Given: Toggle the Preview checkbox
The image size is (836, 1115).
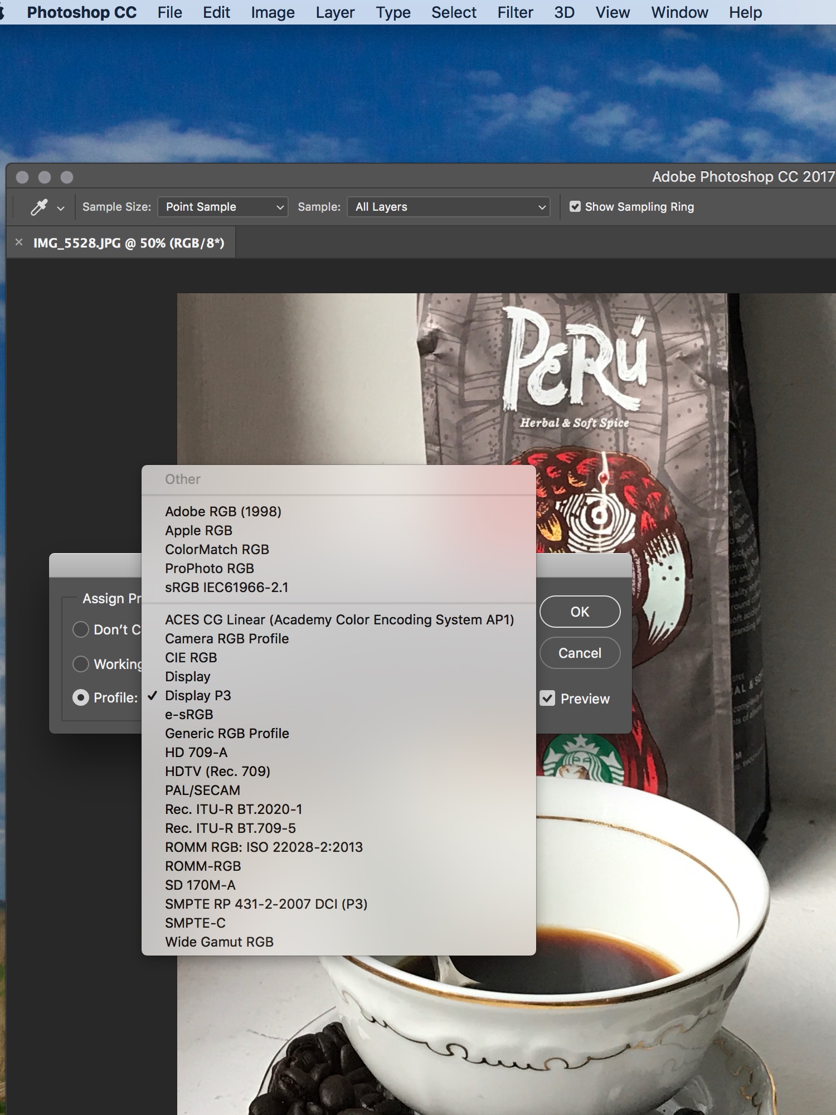Looking at the screenshot, I should click(548, 699).
